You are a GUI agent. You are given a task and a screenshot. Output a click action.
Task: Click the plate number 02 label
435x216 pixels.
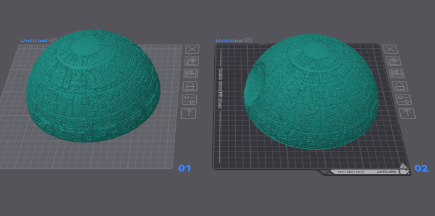421,168
